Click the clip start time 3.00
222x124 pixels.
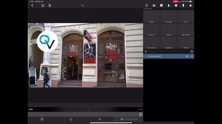(x=31, y=110)
